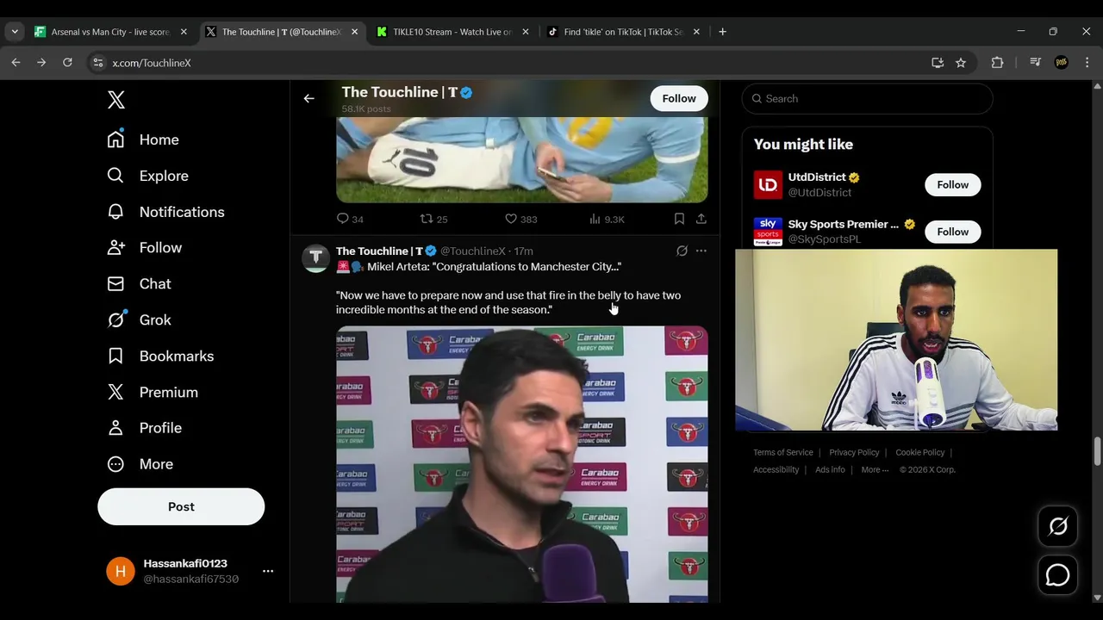Click reply icon with 34 replies
Image resolution: width=1103 pixels, height=620 pixels.
point(350,219)
